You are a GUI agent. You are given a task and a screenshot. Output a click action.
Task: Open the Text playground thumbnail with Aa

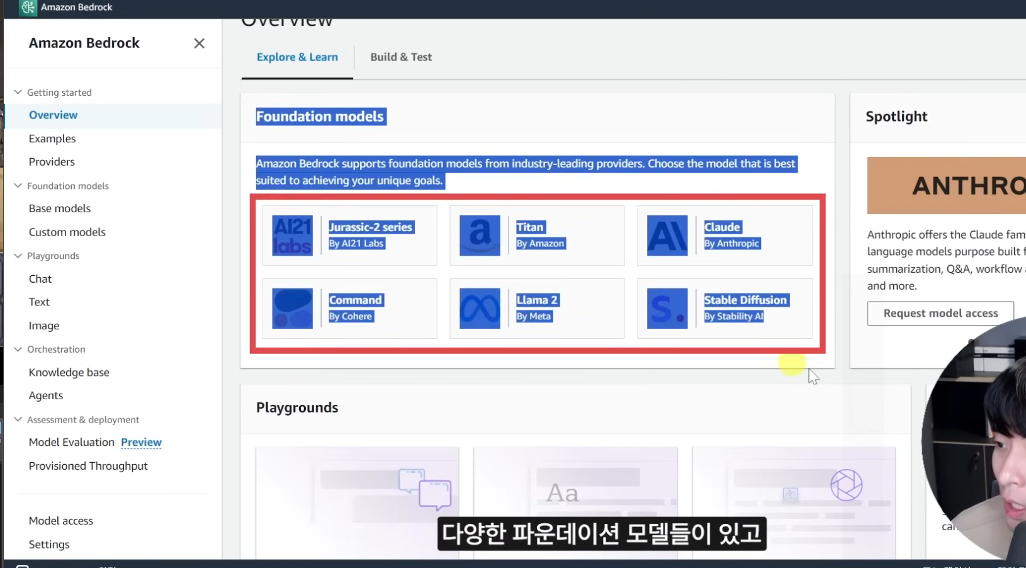pyautogui.click(x=575, y=502)
